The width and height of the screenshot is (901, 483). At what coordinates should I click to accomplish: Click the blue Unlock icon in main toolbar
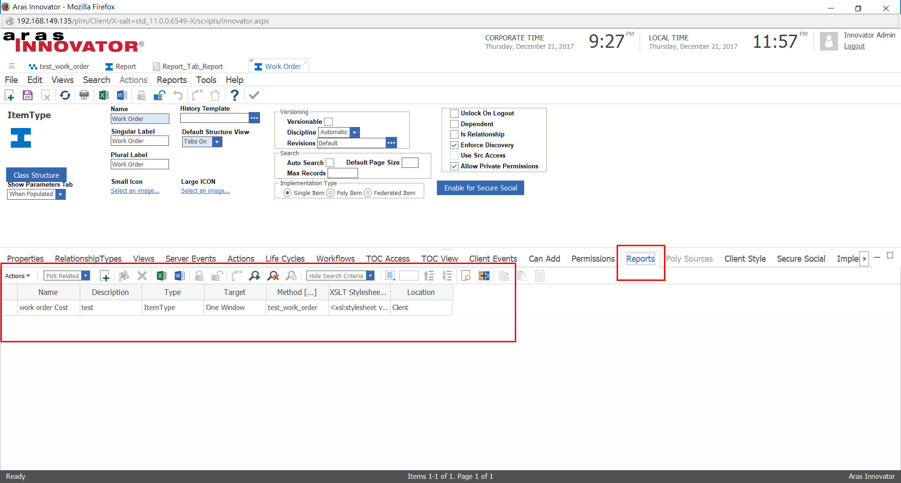(160, 95)
